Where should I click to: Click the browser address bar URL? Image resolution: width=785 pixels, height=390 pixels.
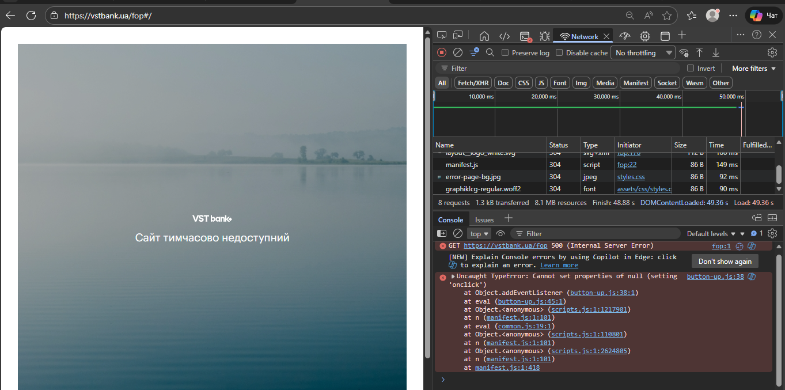coord(108,16)
